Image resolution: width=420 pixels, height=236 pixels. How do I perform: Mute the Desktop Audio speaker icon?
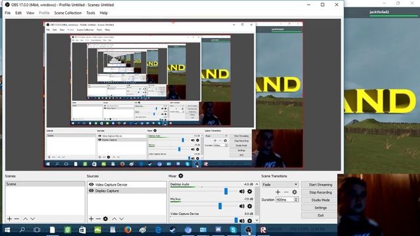[x=241, y=191]
